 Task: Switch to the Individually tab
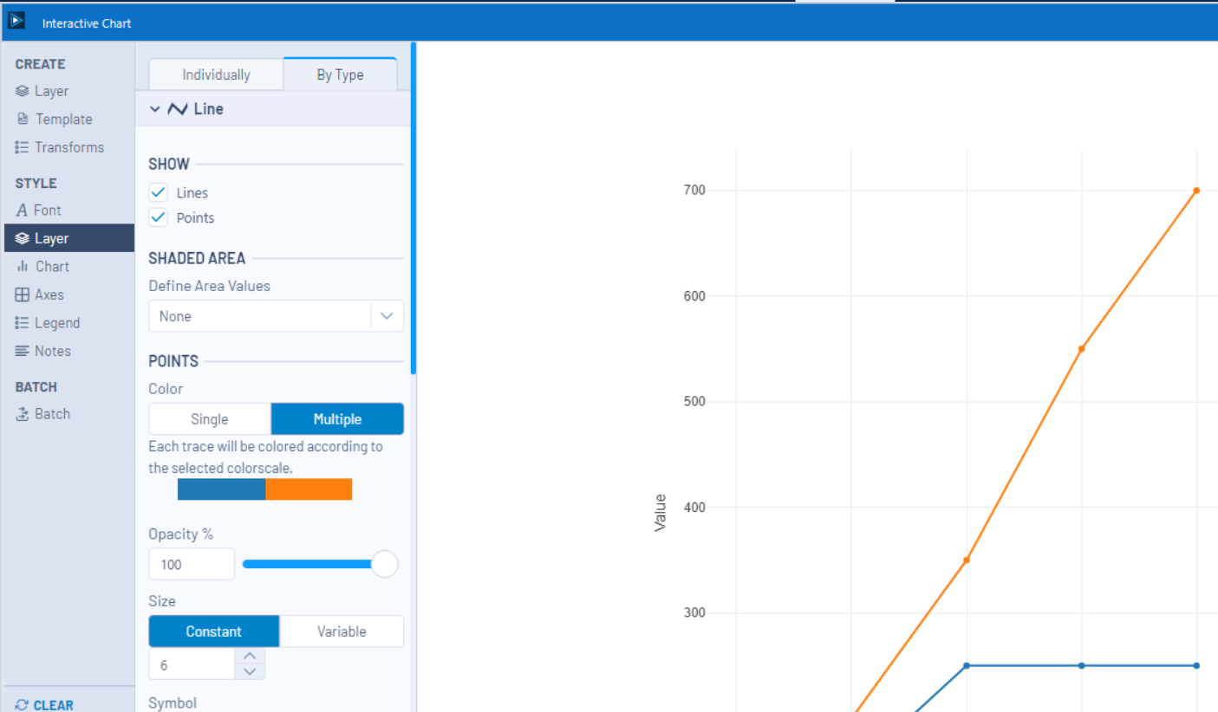pos(215,74)
